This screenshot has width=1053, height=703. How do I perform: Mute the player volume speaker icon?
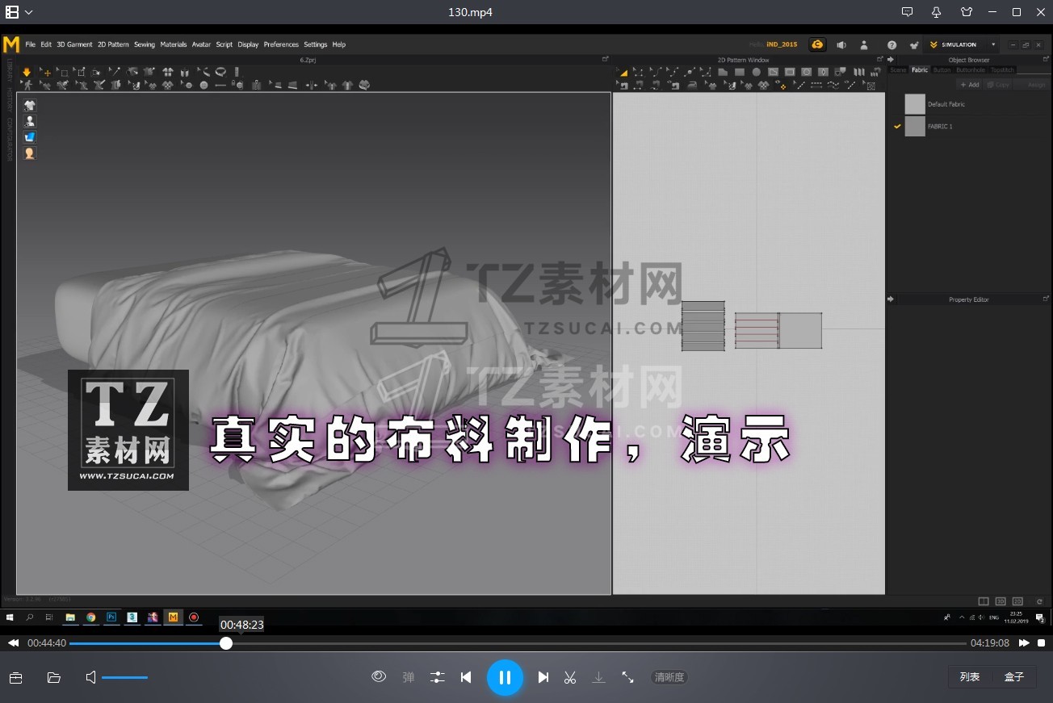(90, 677)
